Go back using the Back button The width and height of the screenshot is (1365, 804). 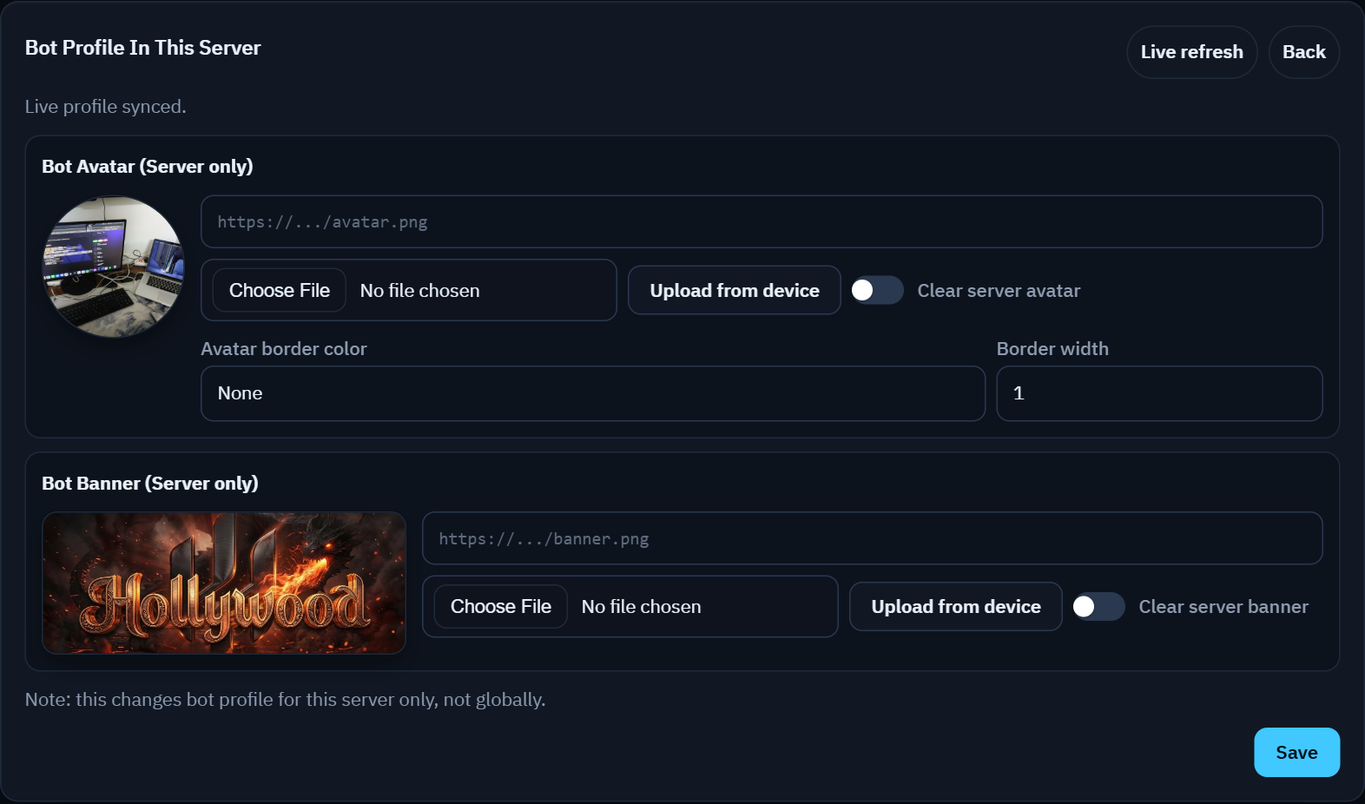pos(1303,52)
